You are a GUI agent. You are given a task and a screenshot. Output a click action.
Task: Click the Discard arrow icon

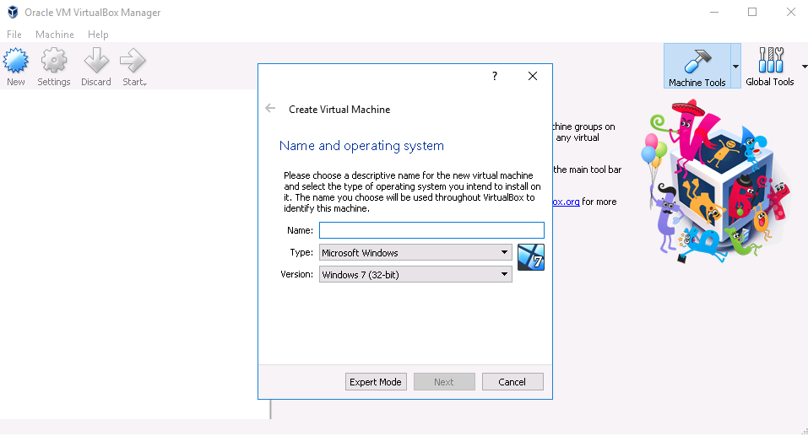(x=96, y=62)
